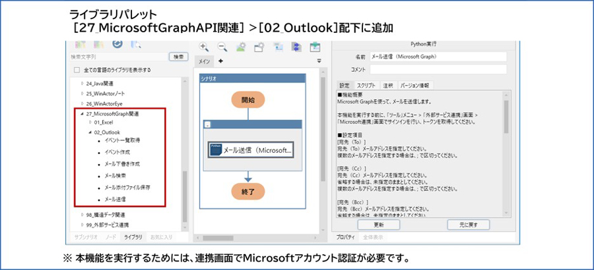Expand the 26_WinActorEye tree folder
The height and width of the screenshot is (270, 594).
point(82,103)
